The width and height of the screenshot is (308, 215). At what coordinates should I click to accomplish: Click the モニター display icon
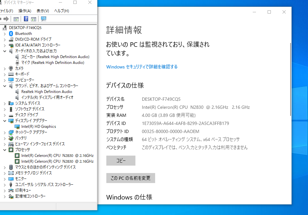pyautogui.click(x=11, y=179)
